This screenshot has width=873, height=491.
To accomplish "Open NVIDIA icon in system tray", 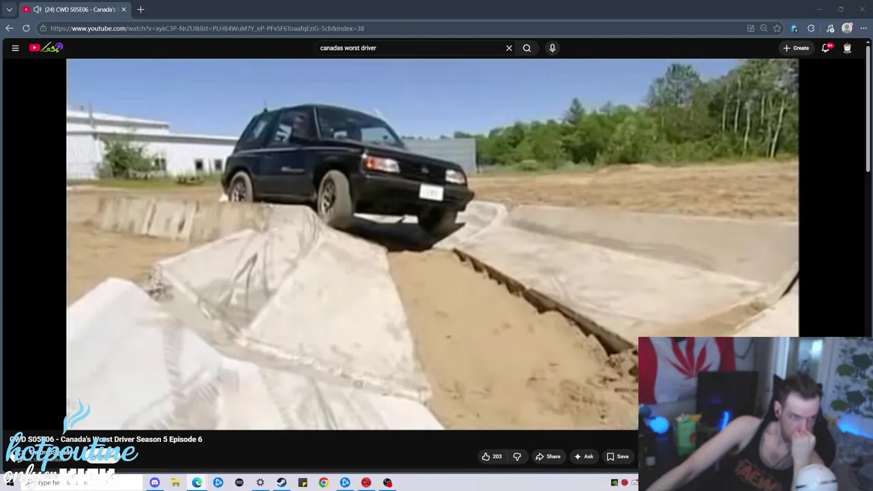I will point(614,483).
